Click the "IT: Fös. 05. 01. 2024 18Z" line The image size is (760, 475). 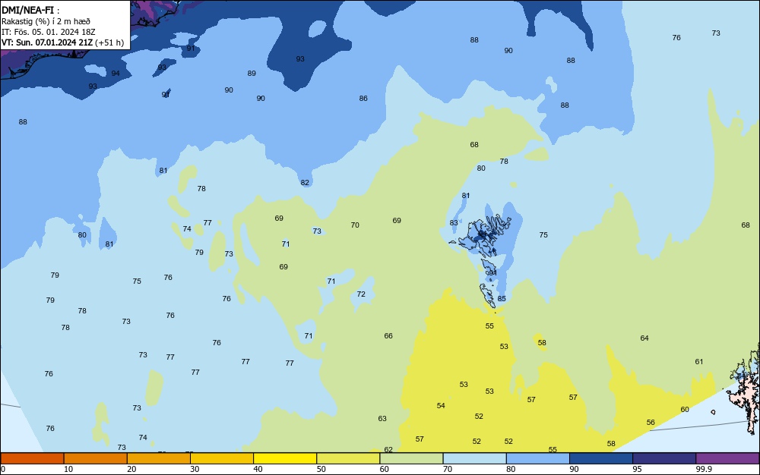(48, 32)
